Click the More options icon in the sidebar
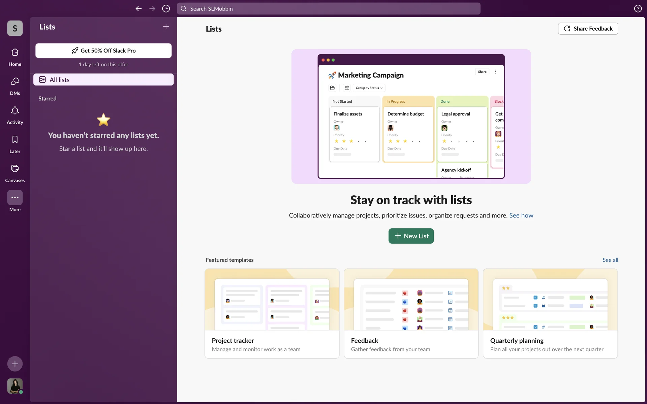The width and height of the screenshot is (647, 404). point(15,198)
